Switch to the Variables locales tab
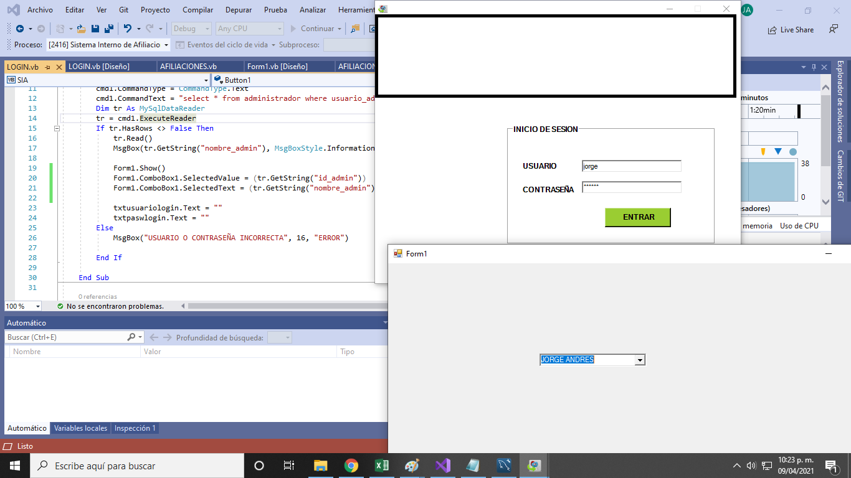This screenshot has width=851, height=478. point(80,428)
